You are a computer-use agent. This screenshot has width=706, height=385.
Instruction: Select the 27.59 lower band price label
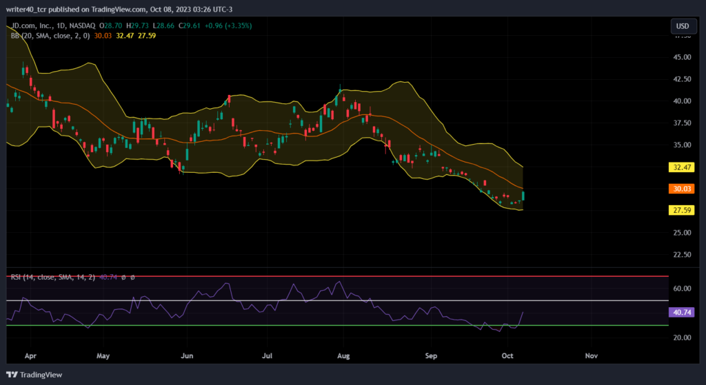(681, 210)
